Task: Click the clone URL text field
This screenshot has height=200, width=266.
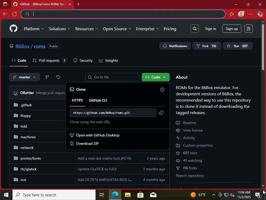Action: coord(113,113)
